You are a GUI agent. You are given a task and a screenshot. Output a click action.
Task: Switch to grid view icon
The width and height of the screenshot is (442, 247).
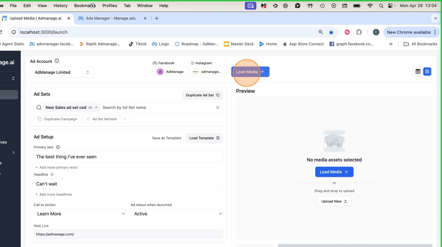427,72
